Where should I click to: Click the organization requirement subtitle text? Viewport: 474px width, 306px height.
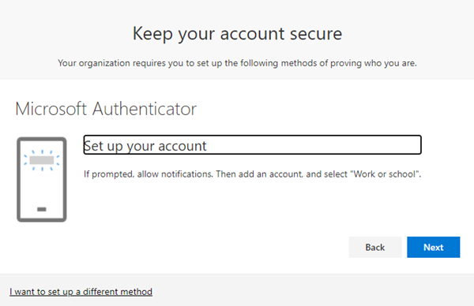(x=237, y=63)
